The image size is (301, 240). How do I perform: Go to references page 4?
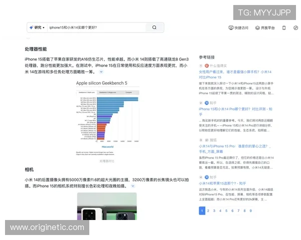pos(220,210)
